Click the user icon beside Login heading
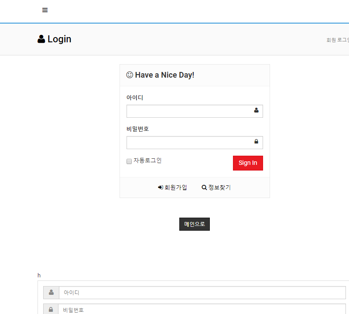Screen dimensions: 349x314 41,39
